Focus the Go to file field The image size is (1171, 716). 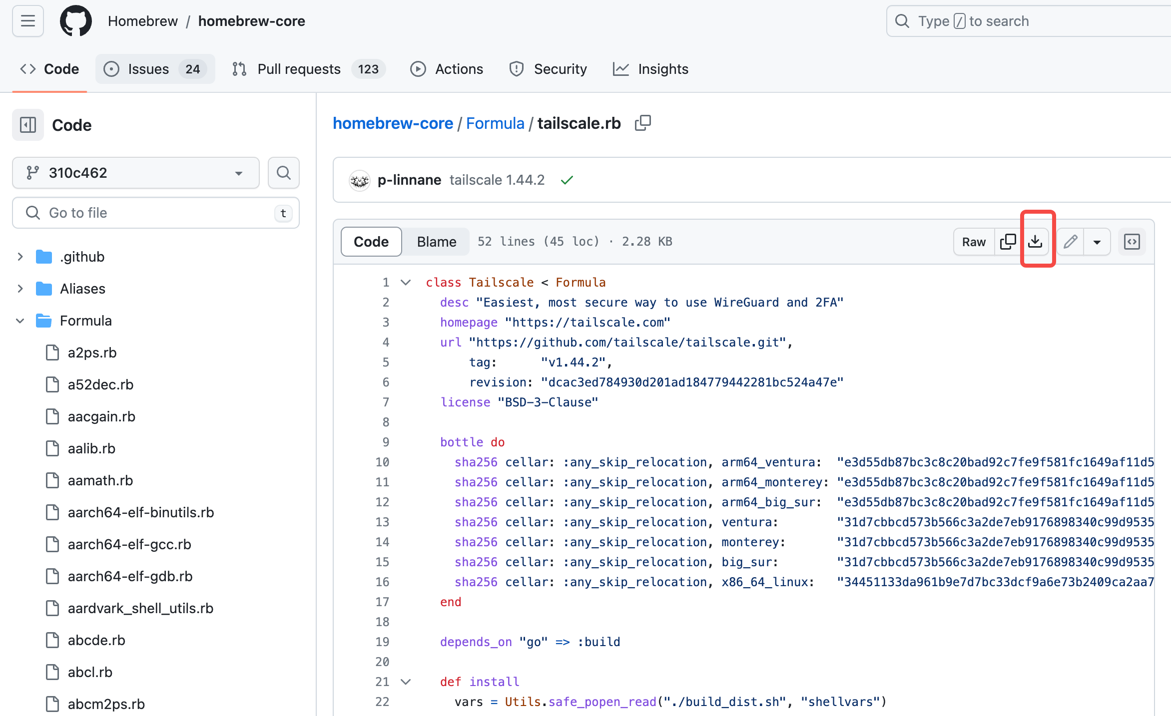point(156,213)
